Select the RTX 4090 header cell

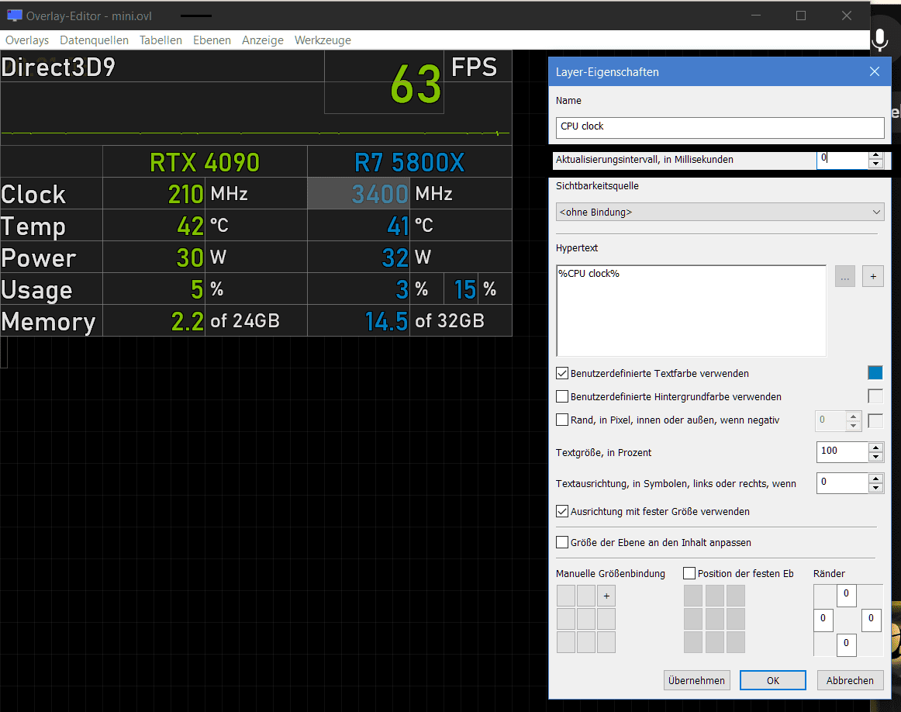tap(205, 162)
